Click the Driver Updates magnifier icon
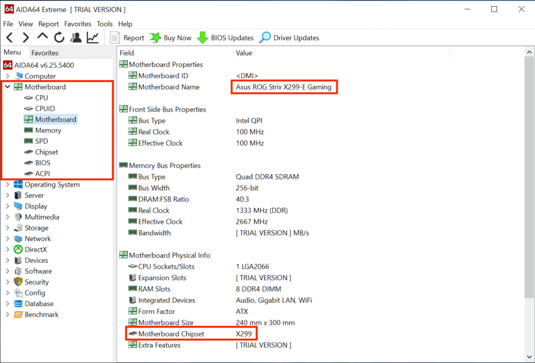The height and width of the screenshot is (363, 535). point(265,38)
